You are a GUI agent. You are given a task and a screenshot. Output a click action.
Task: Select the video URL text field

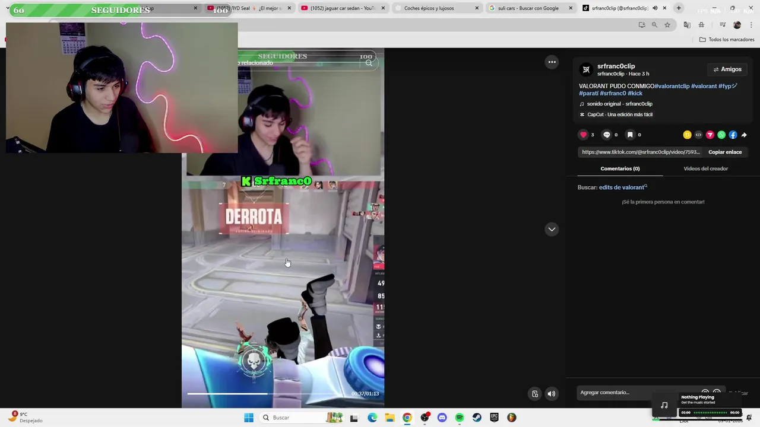point(641,152)
